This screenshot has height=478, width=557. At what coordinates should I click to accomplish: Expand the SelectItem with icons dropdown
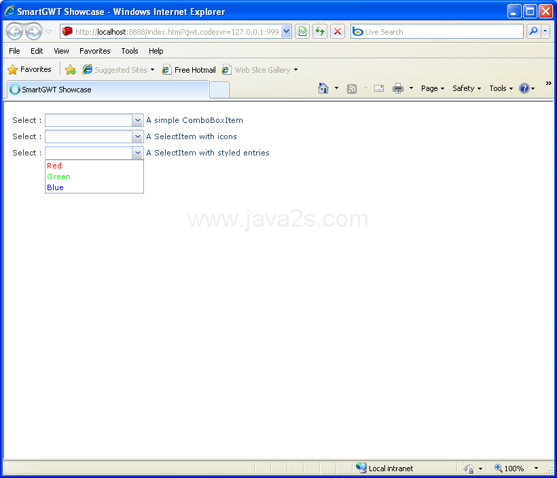(138, 136)
